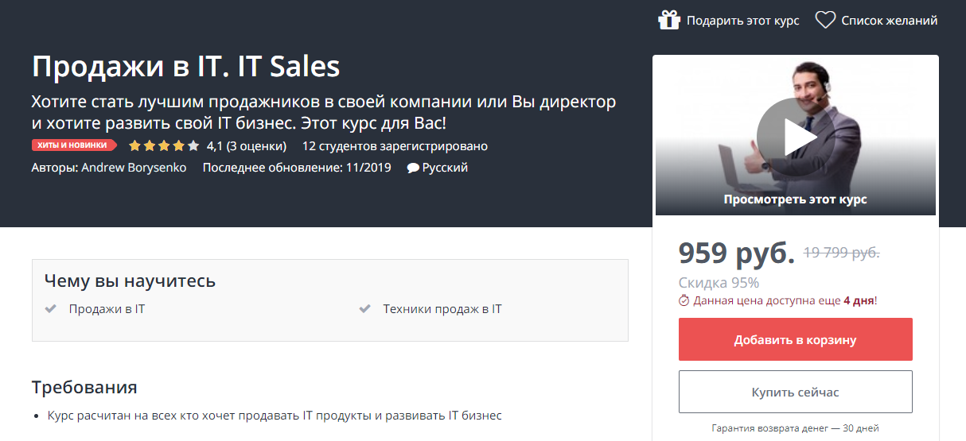Click the Чему вы научитесь heading
966x441 pixels.
pyautogui.click(x=130, y=280)
